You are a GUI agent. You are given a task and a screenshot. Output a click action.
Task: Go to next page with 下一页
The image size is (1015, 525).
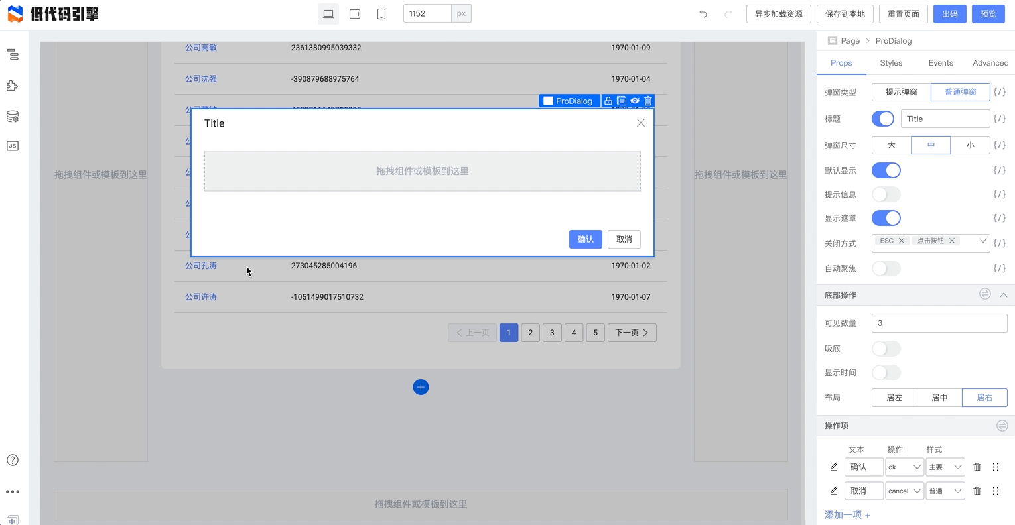tap(632, 333)
